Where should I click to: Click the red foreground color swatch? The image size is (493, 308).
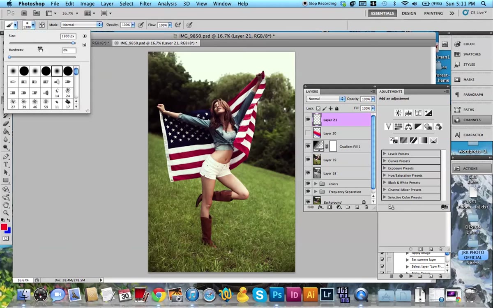4,227
